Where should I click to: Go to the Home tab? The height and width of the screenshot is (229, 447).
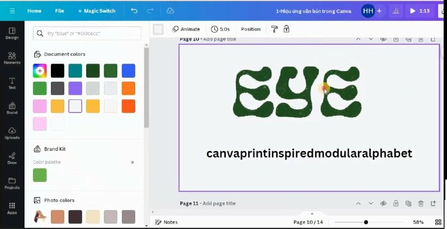tap(34, 11)
